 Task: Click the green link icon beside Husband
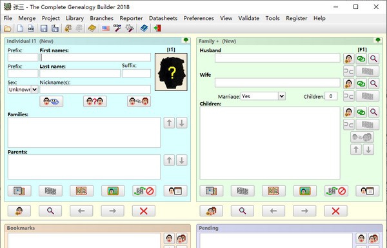point(361,59)
